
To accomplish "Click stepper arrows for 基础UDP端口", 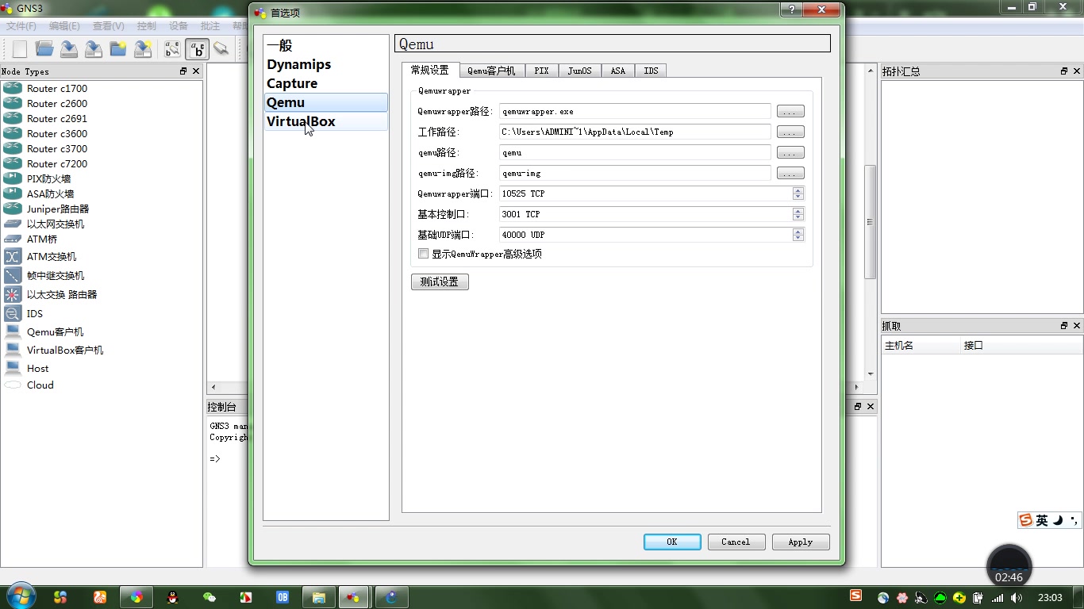I will click(798, 235).
